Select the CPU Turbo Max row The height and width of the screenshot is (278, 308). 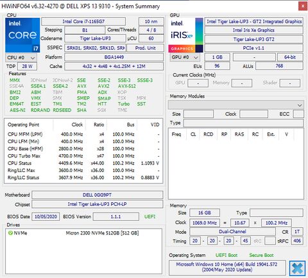(x=83, y=156)
